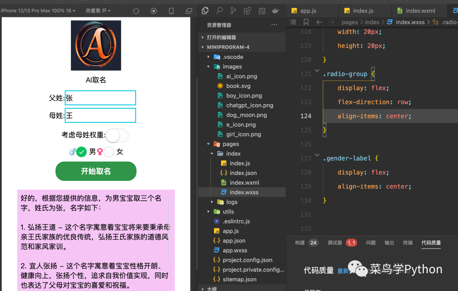This screenshot has height=291, width=458.
Task: Click the bookmark icon in the editor bar
Action: tap(306, 22)
